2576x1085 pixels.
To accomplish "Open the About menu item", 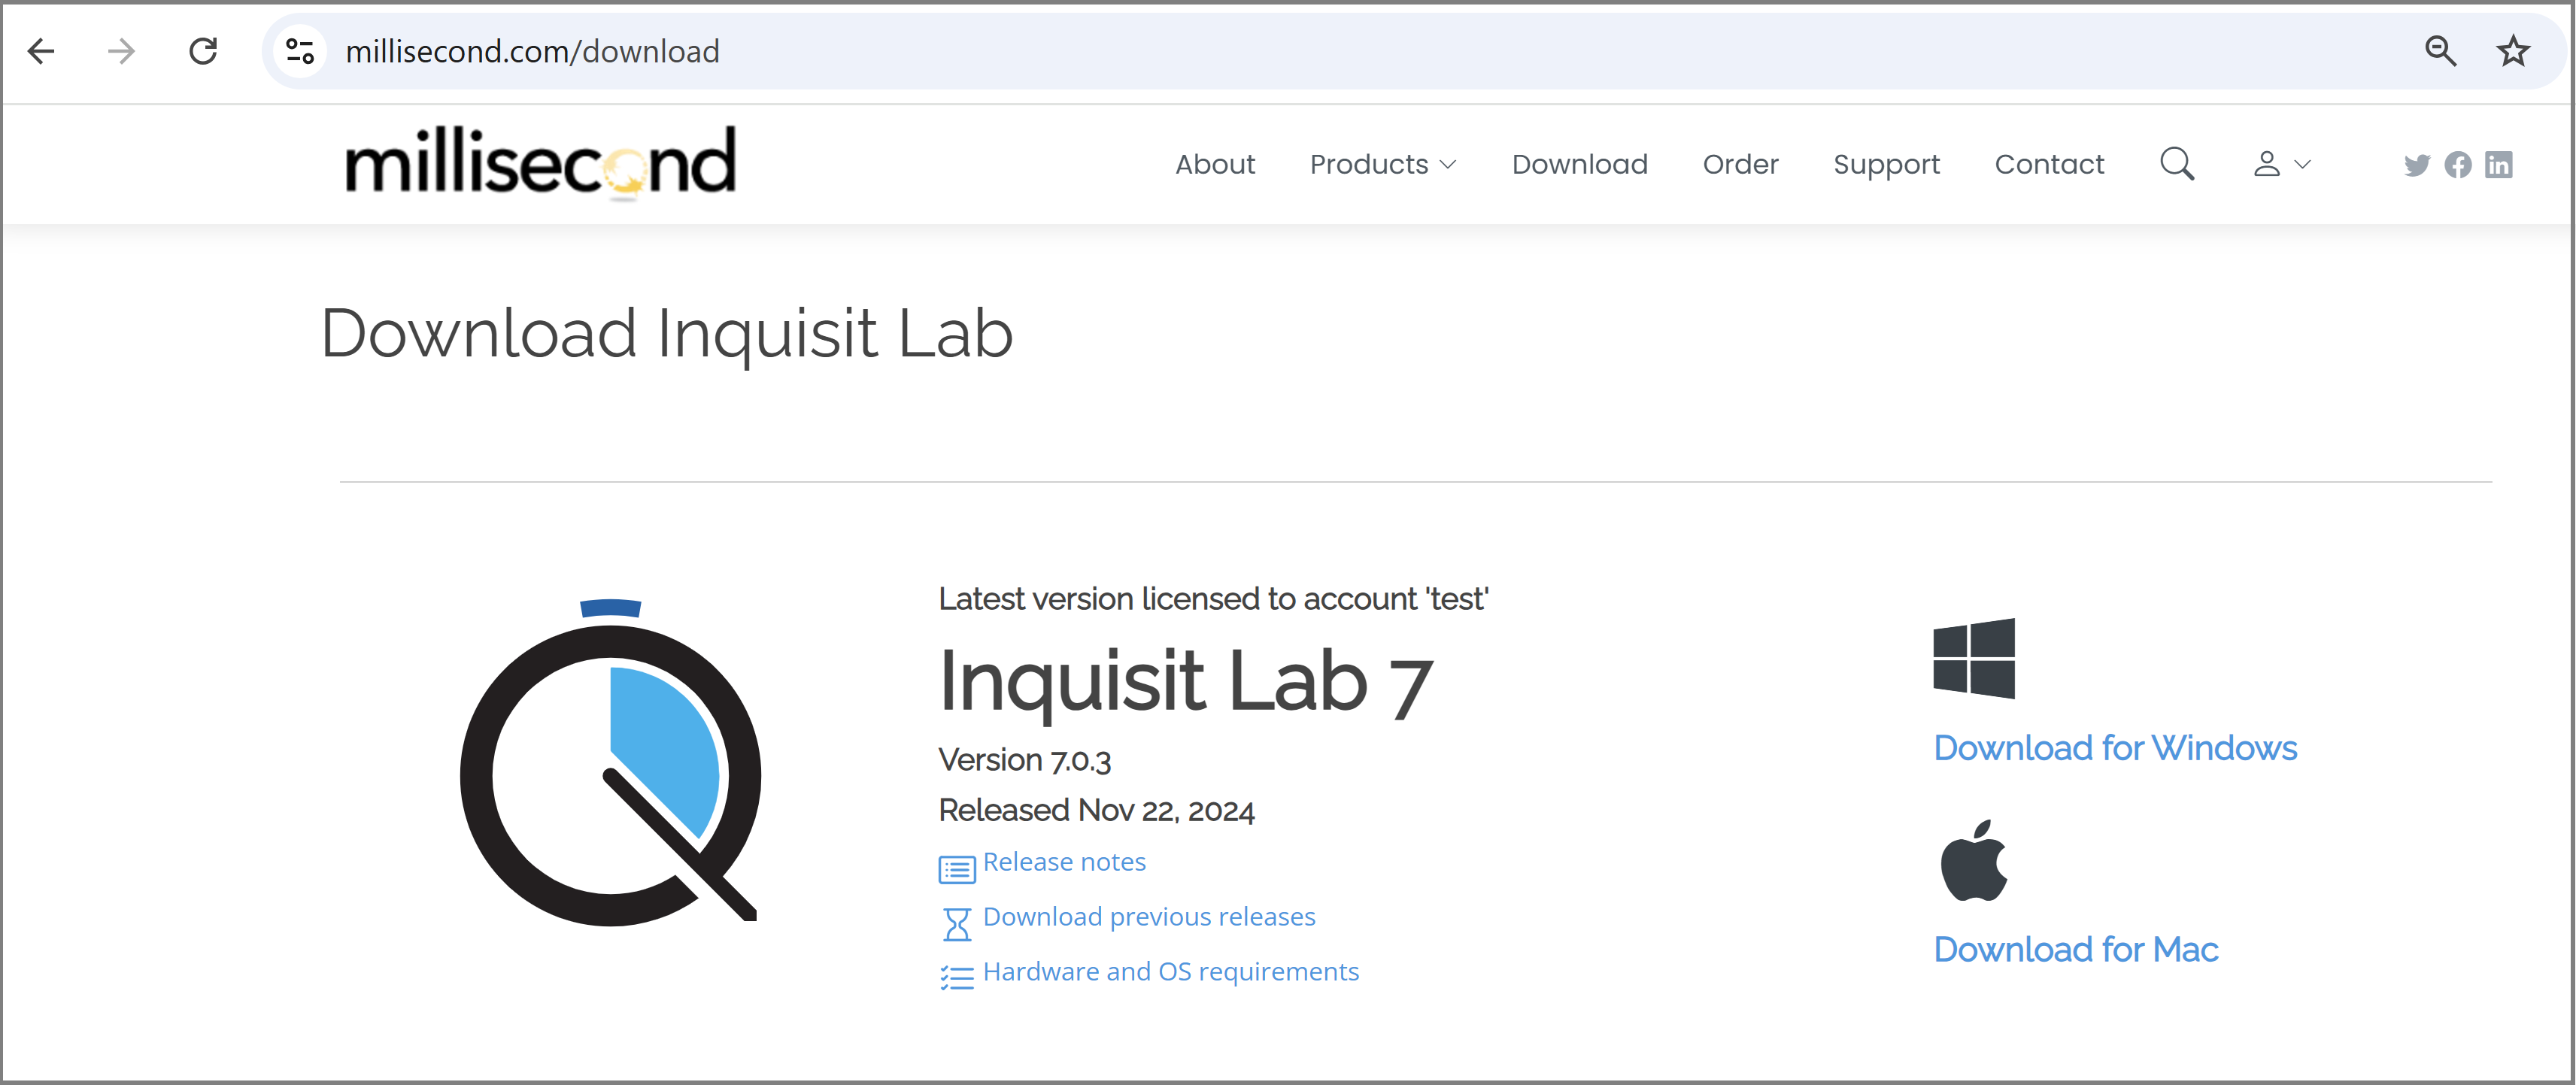I will coord(1215,164).
